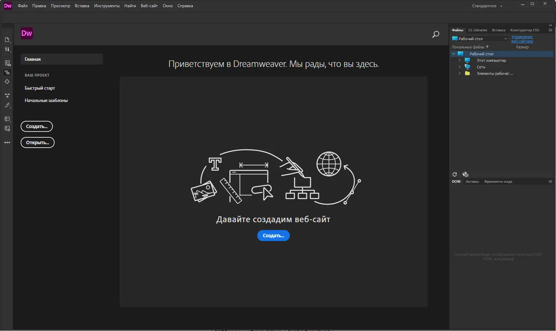Open File Management up-down arrows icon
Viewport: 556px width, 331px height.
click(7, 49)
